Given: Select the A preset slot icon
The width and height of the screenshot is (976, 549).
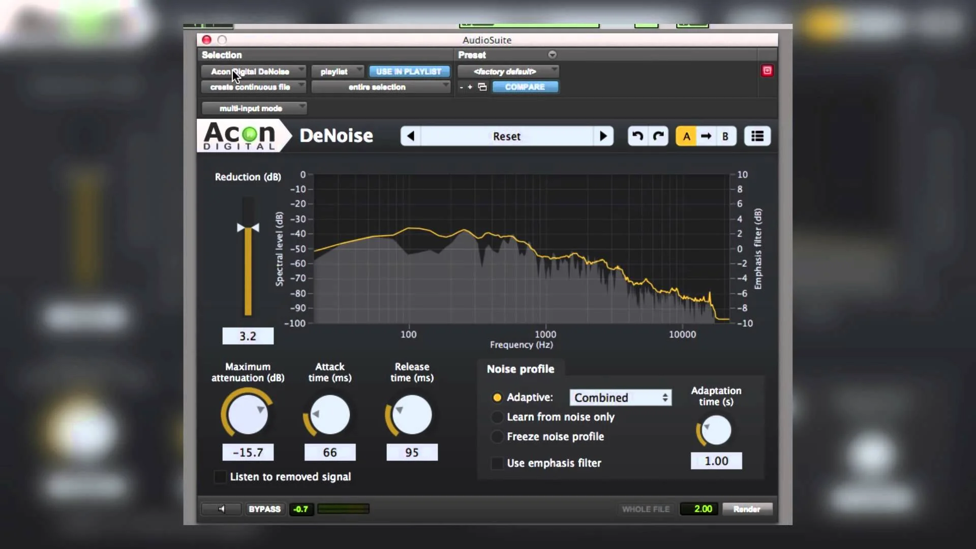Looking at the screenshot, I should point(686,136).
